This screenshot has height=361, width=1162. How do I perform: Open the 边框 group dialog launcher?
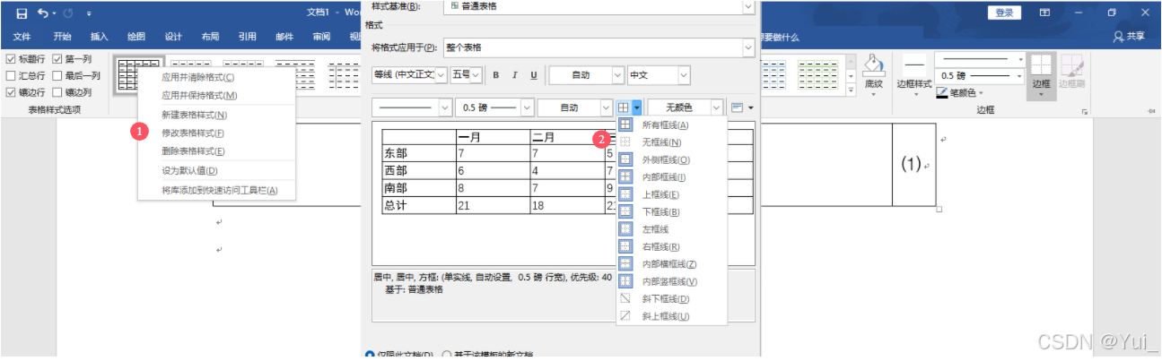(x=1085, y=111)
